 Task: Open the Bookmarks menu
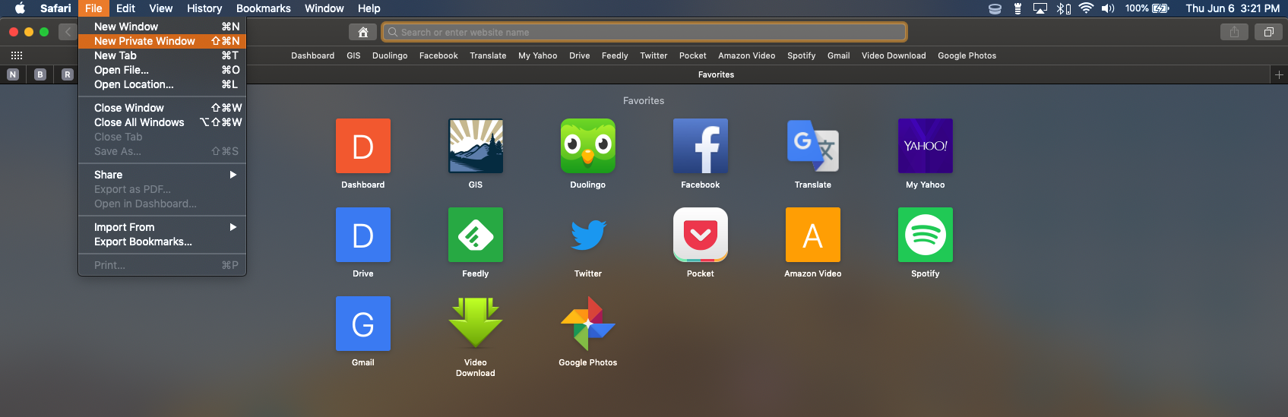(264, 8)
